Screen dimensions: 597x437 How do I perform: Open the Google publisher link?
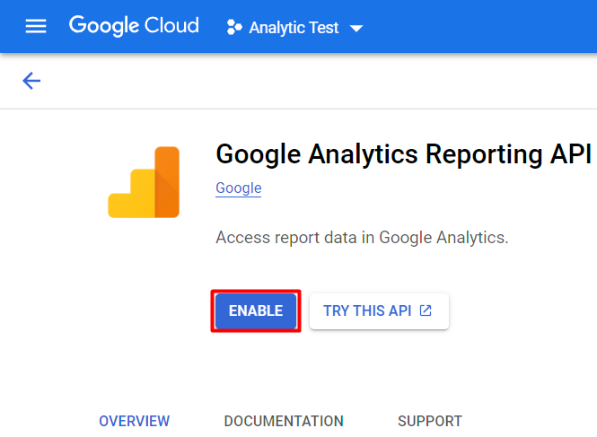[x=239, y=188]
